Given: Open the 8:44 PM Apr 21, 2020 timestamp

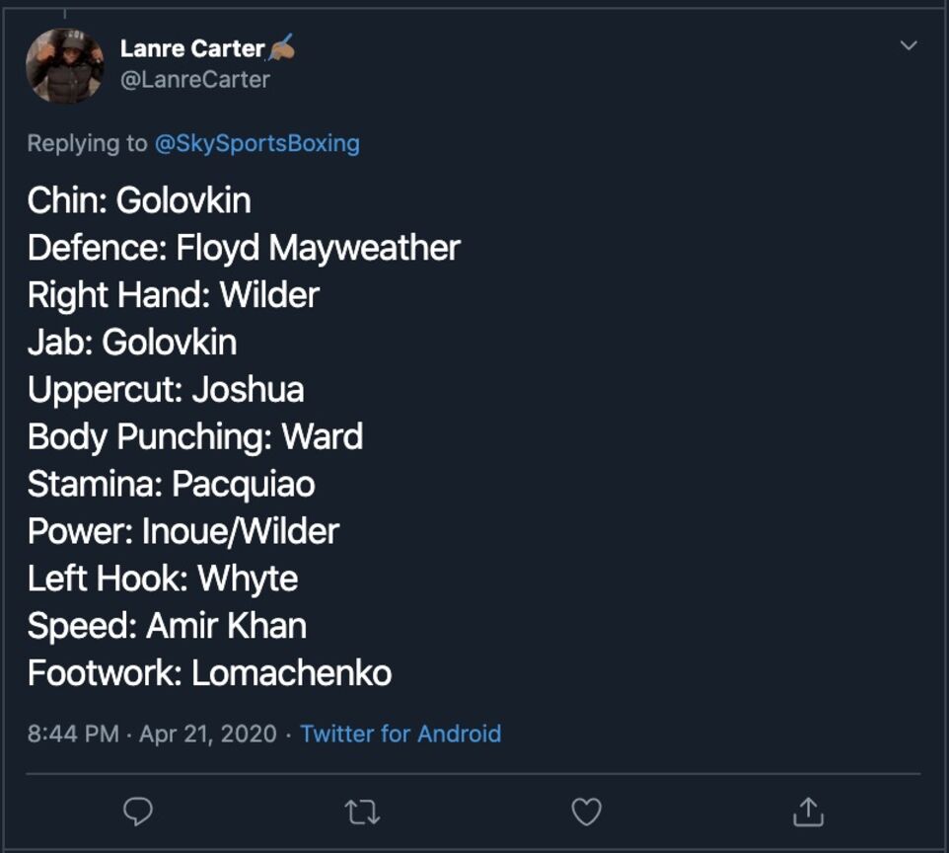Looking at the screenshot, I should [152, 734].
